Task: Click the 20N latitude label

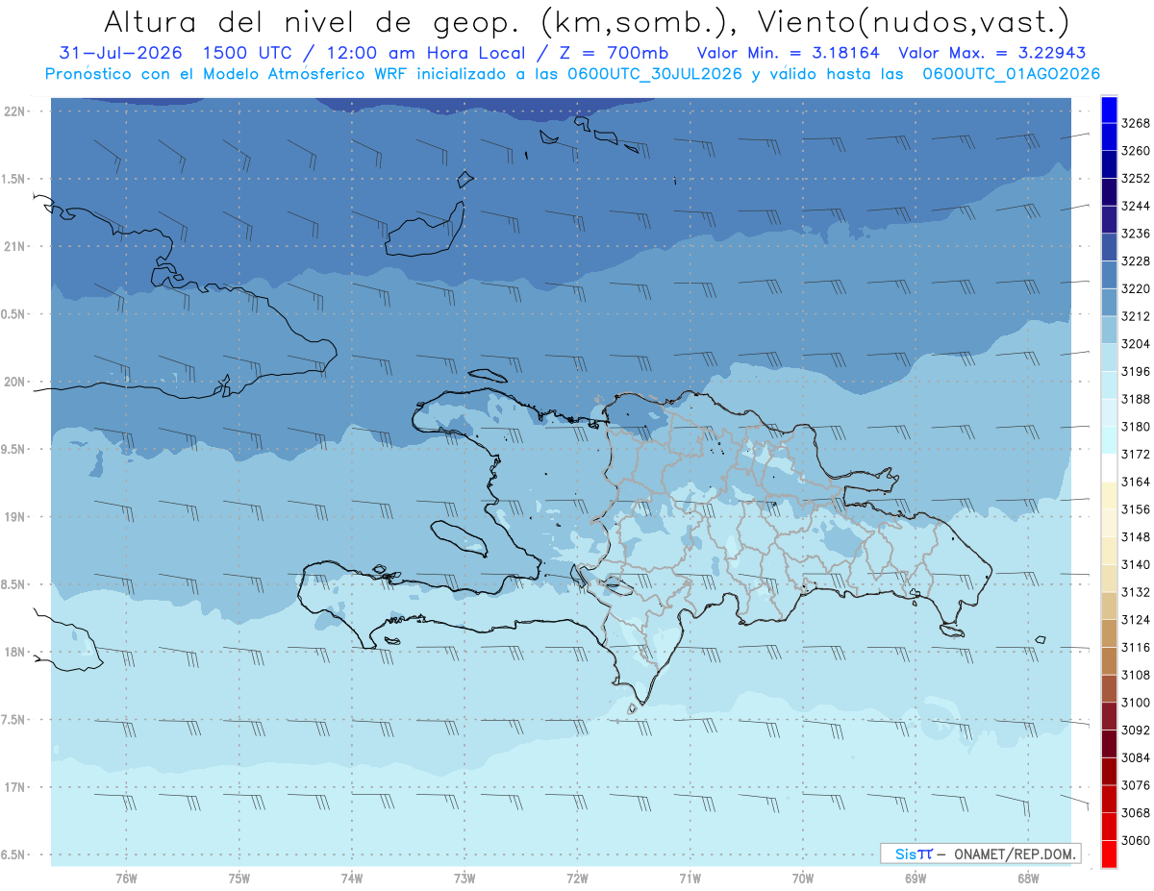Action: (14, 382)
